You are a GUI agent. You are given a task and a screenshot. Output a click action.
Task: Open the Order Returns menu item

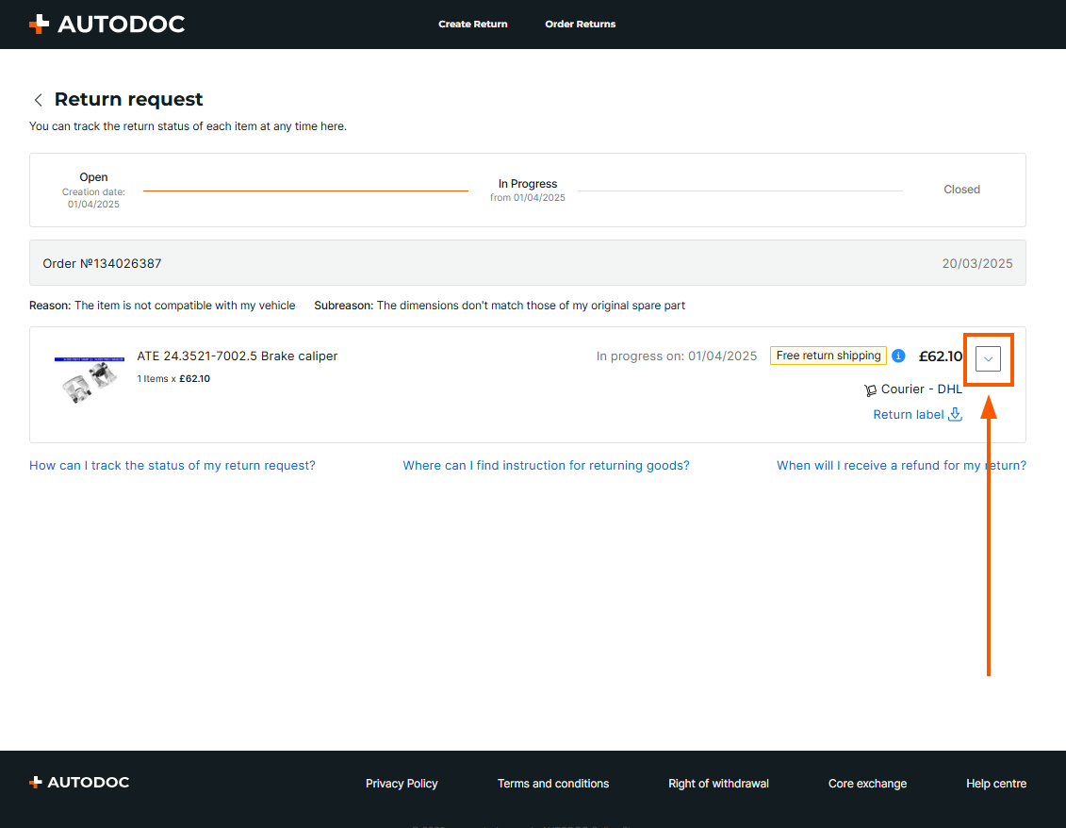point(580,25)
